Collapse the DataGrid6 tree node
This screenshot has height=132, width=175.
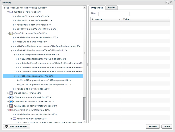pos(8,33)
